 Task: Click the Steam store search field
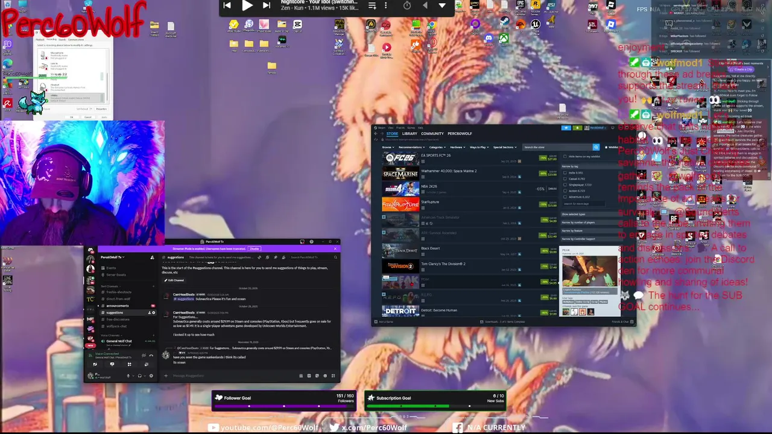coord(557,147)
